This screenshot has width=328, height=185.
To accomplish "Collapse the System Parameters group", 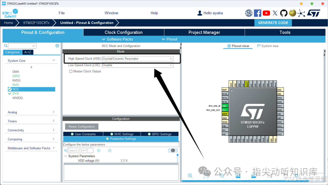I will [66, 156].
